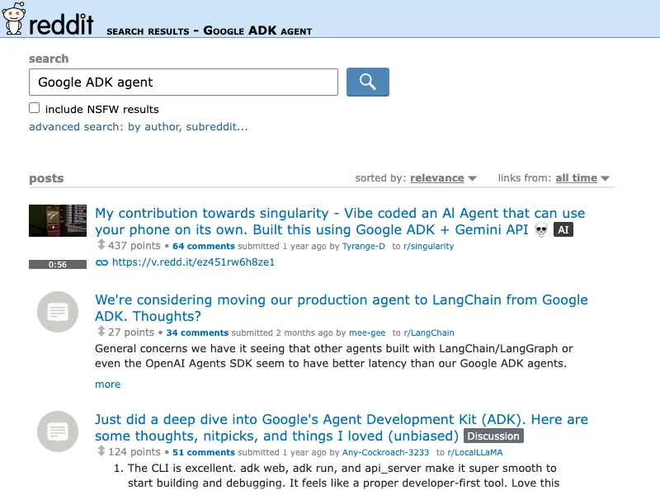Visit user Any-Cockroach-3233 profile
Screen dimensions: 660x495
(x=385, y=452)
